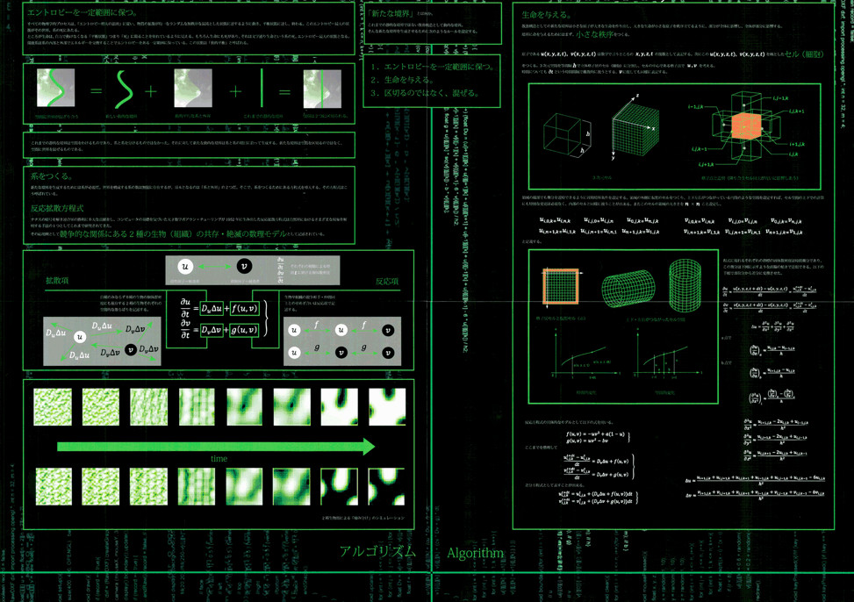Click the green S-curve boundary symbol
Viewport: 854px width, 602px height.
click(126, 90)
